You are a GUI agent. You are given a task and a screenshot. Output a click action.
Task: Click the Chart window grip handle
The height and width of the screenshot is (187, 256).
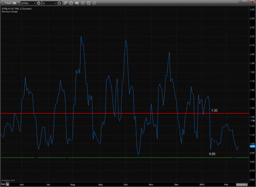point(2,3)
